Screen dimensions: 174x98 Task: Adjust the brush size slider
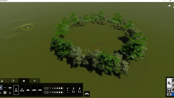pyautogui.click(x=54, y=88)
